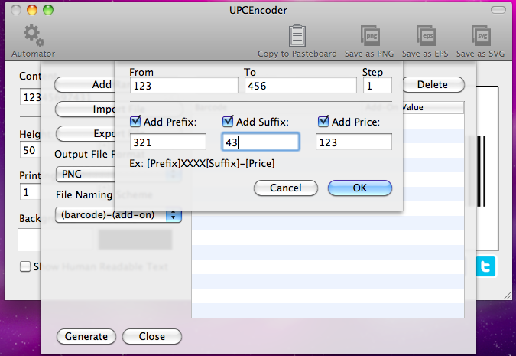Click the barcode preview image
The width and height of the screenshot is (516, 356).
coord(488,168)
